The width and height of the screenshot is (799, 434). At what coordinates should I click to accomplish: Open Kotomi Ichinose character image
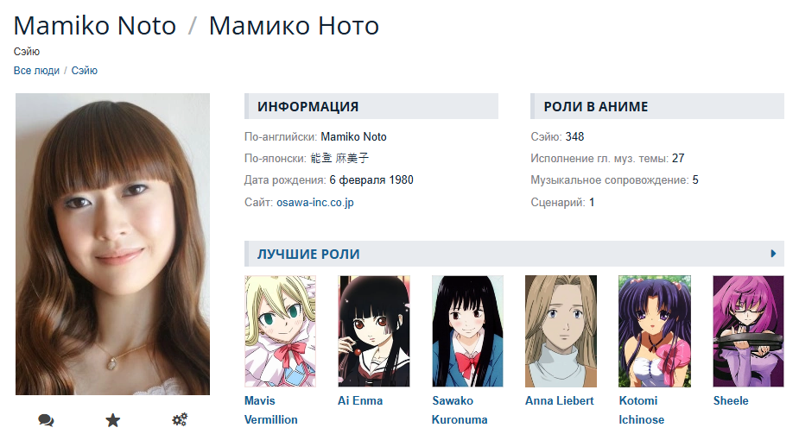(655, 331)
